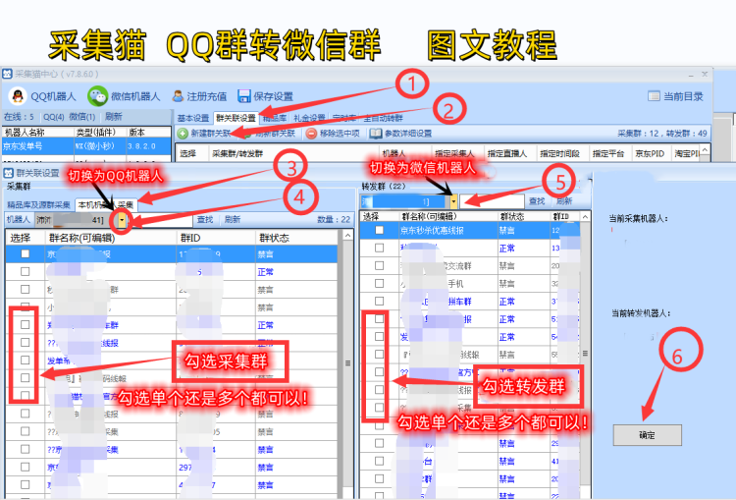Open the 采集群 机器人 dropdown arrow
Screen dimensions: 736x500
(x=122, y=221)
